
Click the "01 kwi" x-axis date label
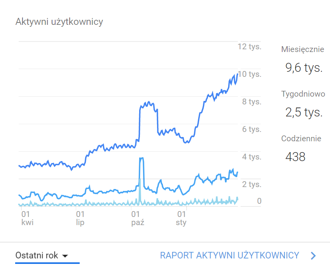click(27, 218)
